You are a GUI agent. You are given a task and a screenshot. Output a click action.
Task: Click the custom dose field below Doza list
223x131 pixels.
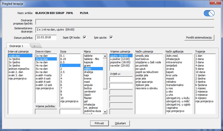(70, 111)
